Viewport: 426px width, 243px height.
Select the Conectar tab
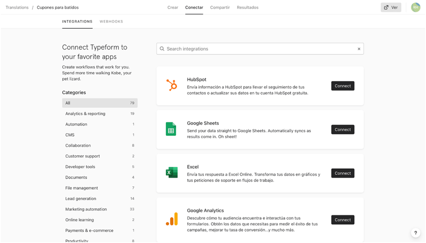[194, 7]
